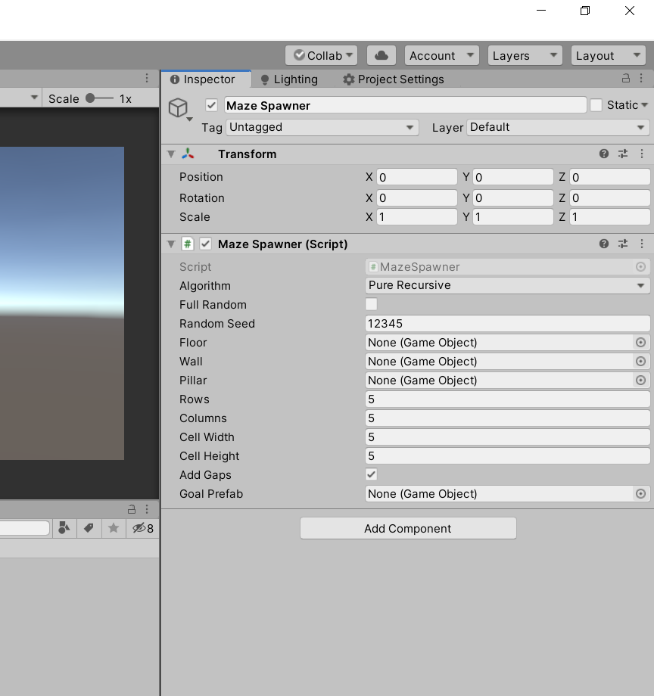Open the Algorithm dropdown Pure Recursive

[507, 285]
